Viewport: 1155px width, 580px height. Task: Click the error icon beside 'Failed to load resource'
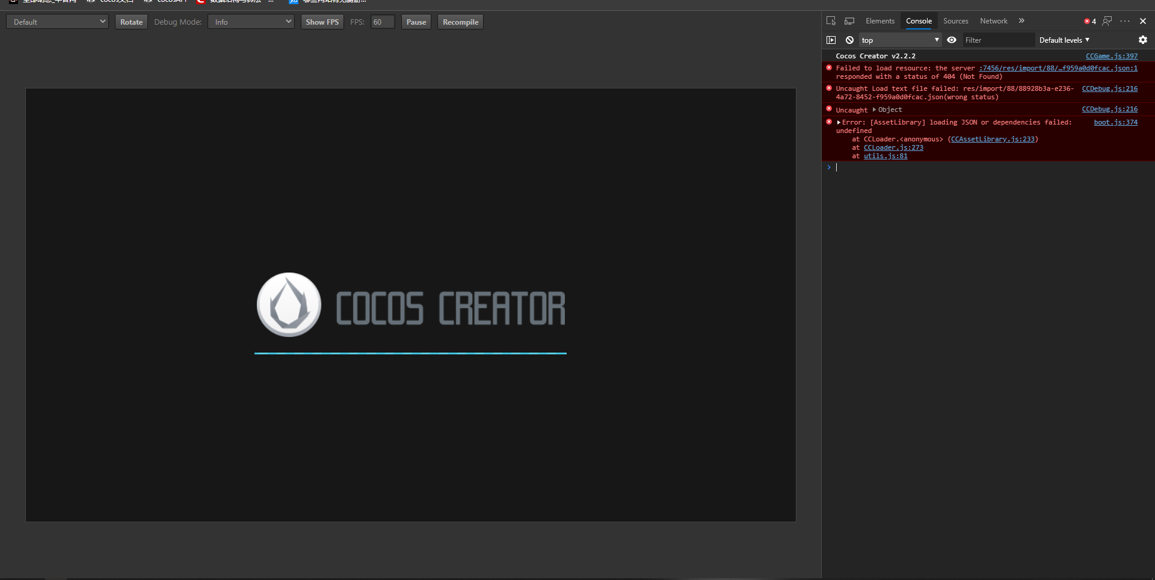[829, 67]
